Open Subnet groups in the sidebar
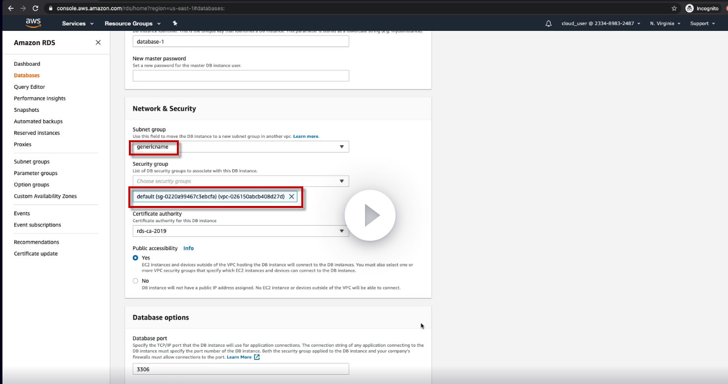Viewport: 728px width, 384px height. 32,162
